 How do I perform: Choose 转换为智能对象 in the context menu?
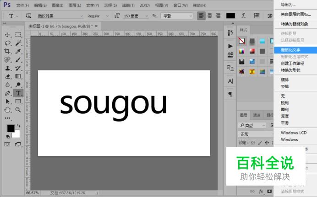295,24
